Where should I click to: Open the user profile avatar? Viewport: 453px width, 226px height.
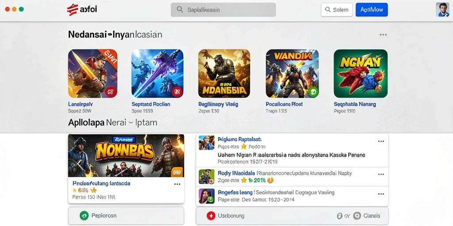point(442,10)
